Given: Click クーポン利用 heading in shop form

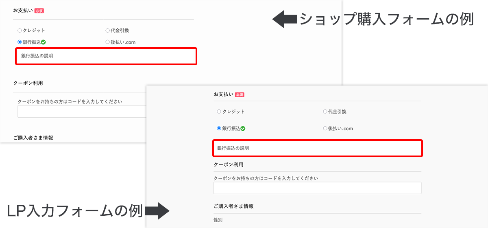Looking at the screenshot, I should (28, 83).
